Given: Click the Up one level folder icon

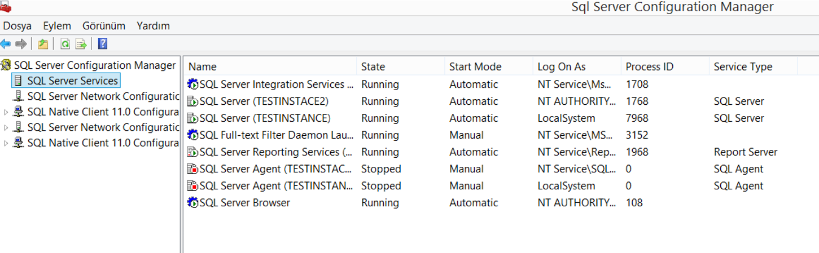Looking at the screenshot, I should click(43, 44).
